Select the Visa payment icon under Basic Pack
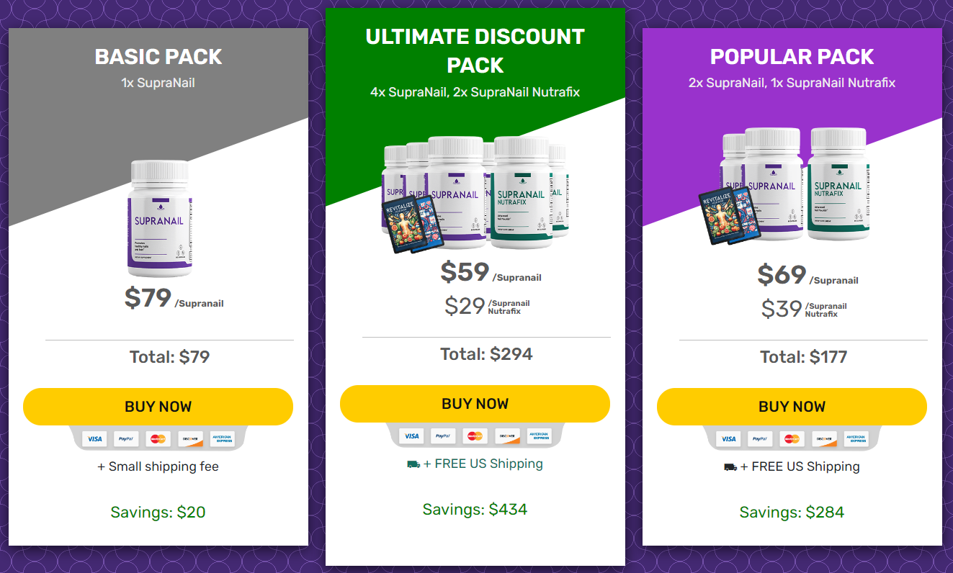 point(94,438)
